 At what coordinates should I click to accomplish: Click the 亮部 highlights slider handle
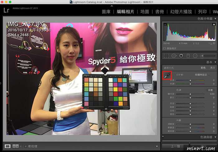pos(190,104)
